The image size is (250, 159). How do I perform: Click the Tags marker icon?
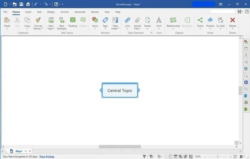pos(105,20)
